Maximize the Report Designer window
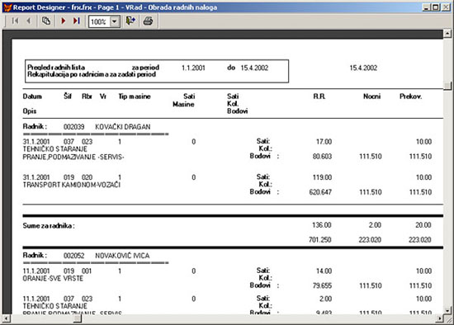The width and height of the screenshot is (454, 325). pos(436,7)
